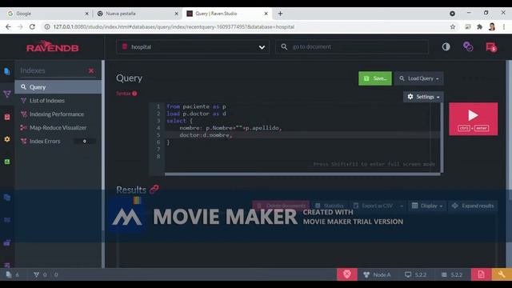This screenshot has height=288, width=512.
Task: Select Query in Indexes menu
Action: tap(58, 87)
